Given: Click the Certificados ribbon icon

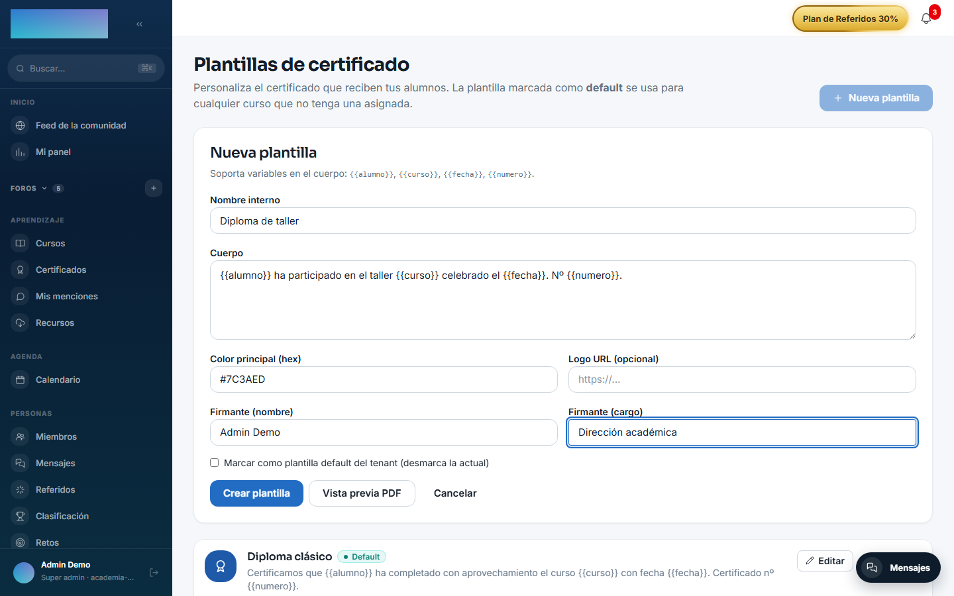Looking at the screenshot, I should pos(21,270).
